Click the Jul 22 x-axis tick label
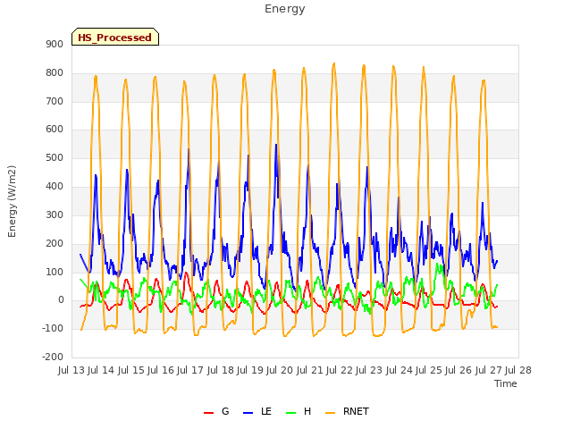The height and width of the screenshot is (429, 572). (x=340, y=370)
